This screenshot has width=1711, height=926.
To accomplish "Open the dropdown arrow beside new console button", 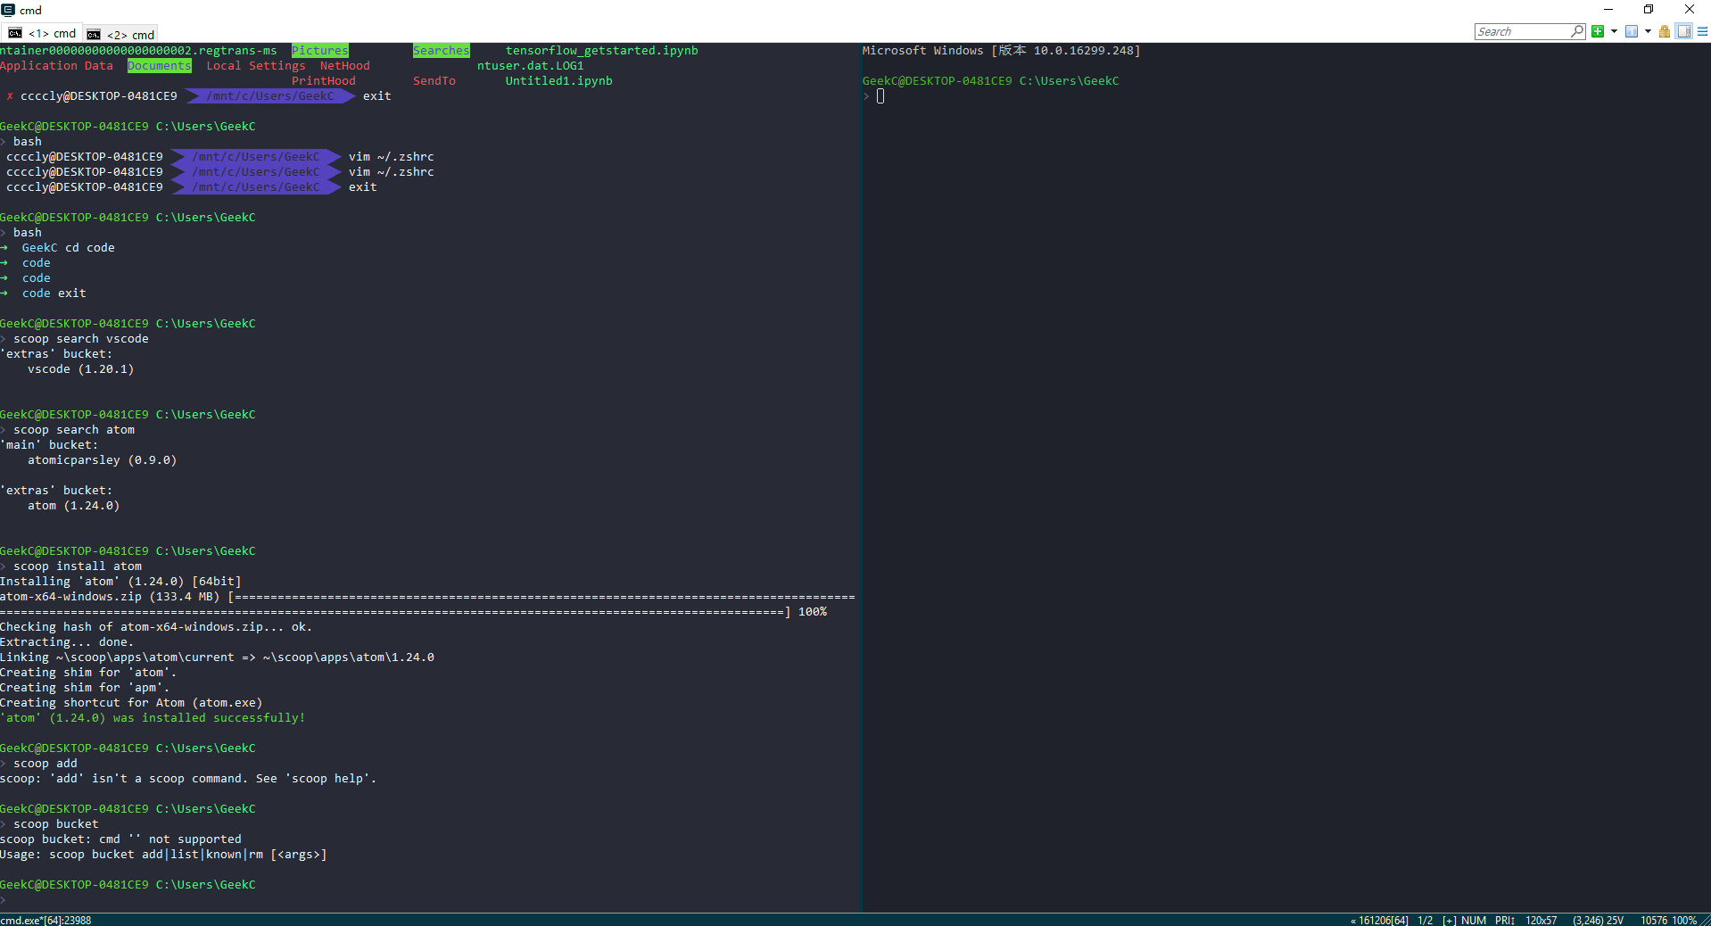I will pos(1614,31).
